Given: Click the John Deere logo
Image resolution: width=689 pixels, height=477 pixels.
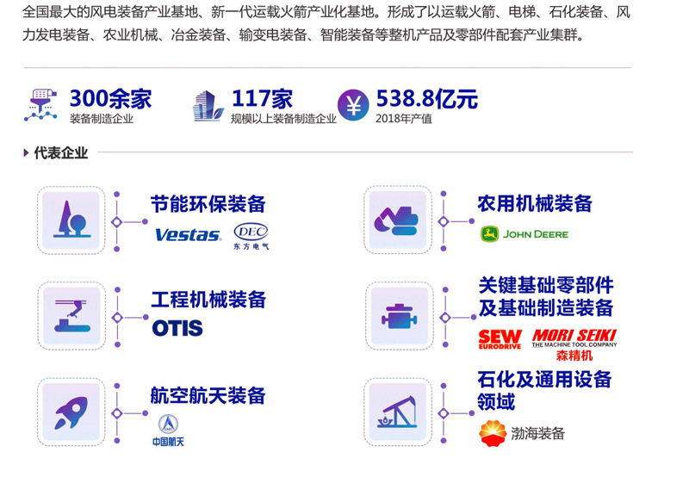Looking at the screenshot, I should point(524,233).
